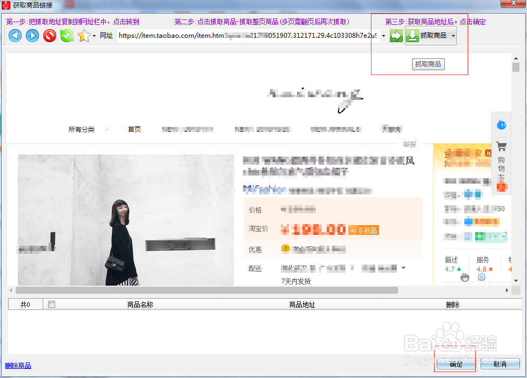527x378 pixels.
Task: Click the horizontal scrollbar thumb
Action: click(207, 290)
